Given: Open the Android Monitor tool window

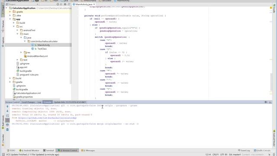Looking at the screenshot, I should pos(29,150).
